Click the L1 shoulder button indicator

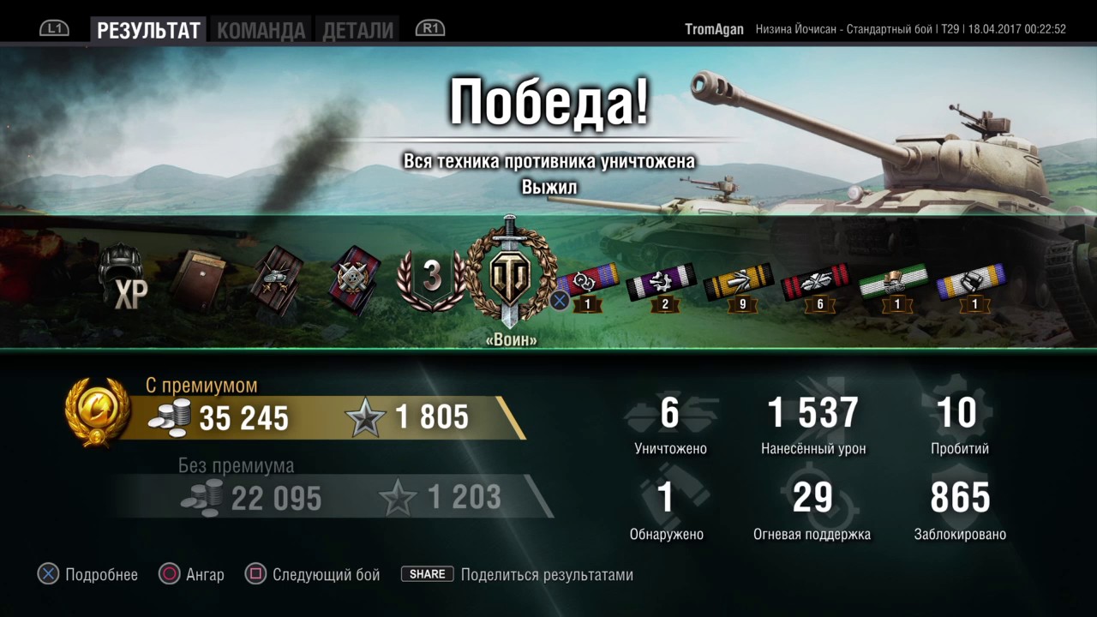click(x=54, y=28)
